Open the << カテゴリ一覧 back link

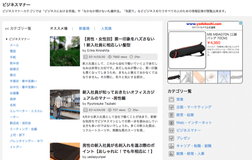tap(18, 28)
